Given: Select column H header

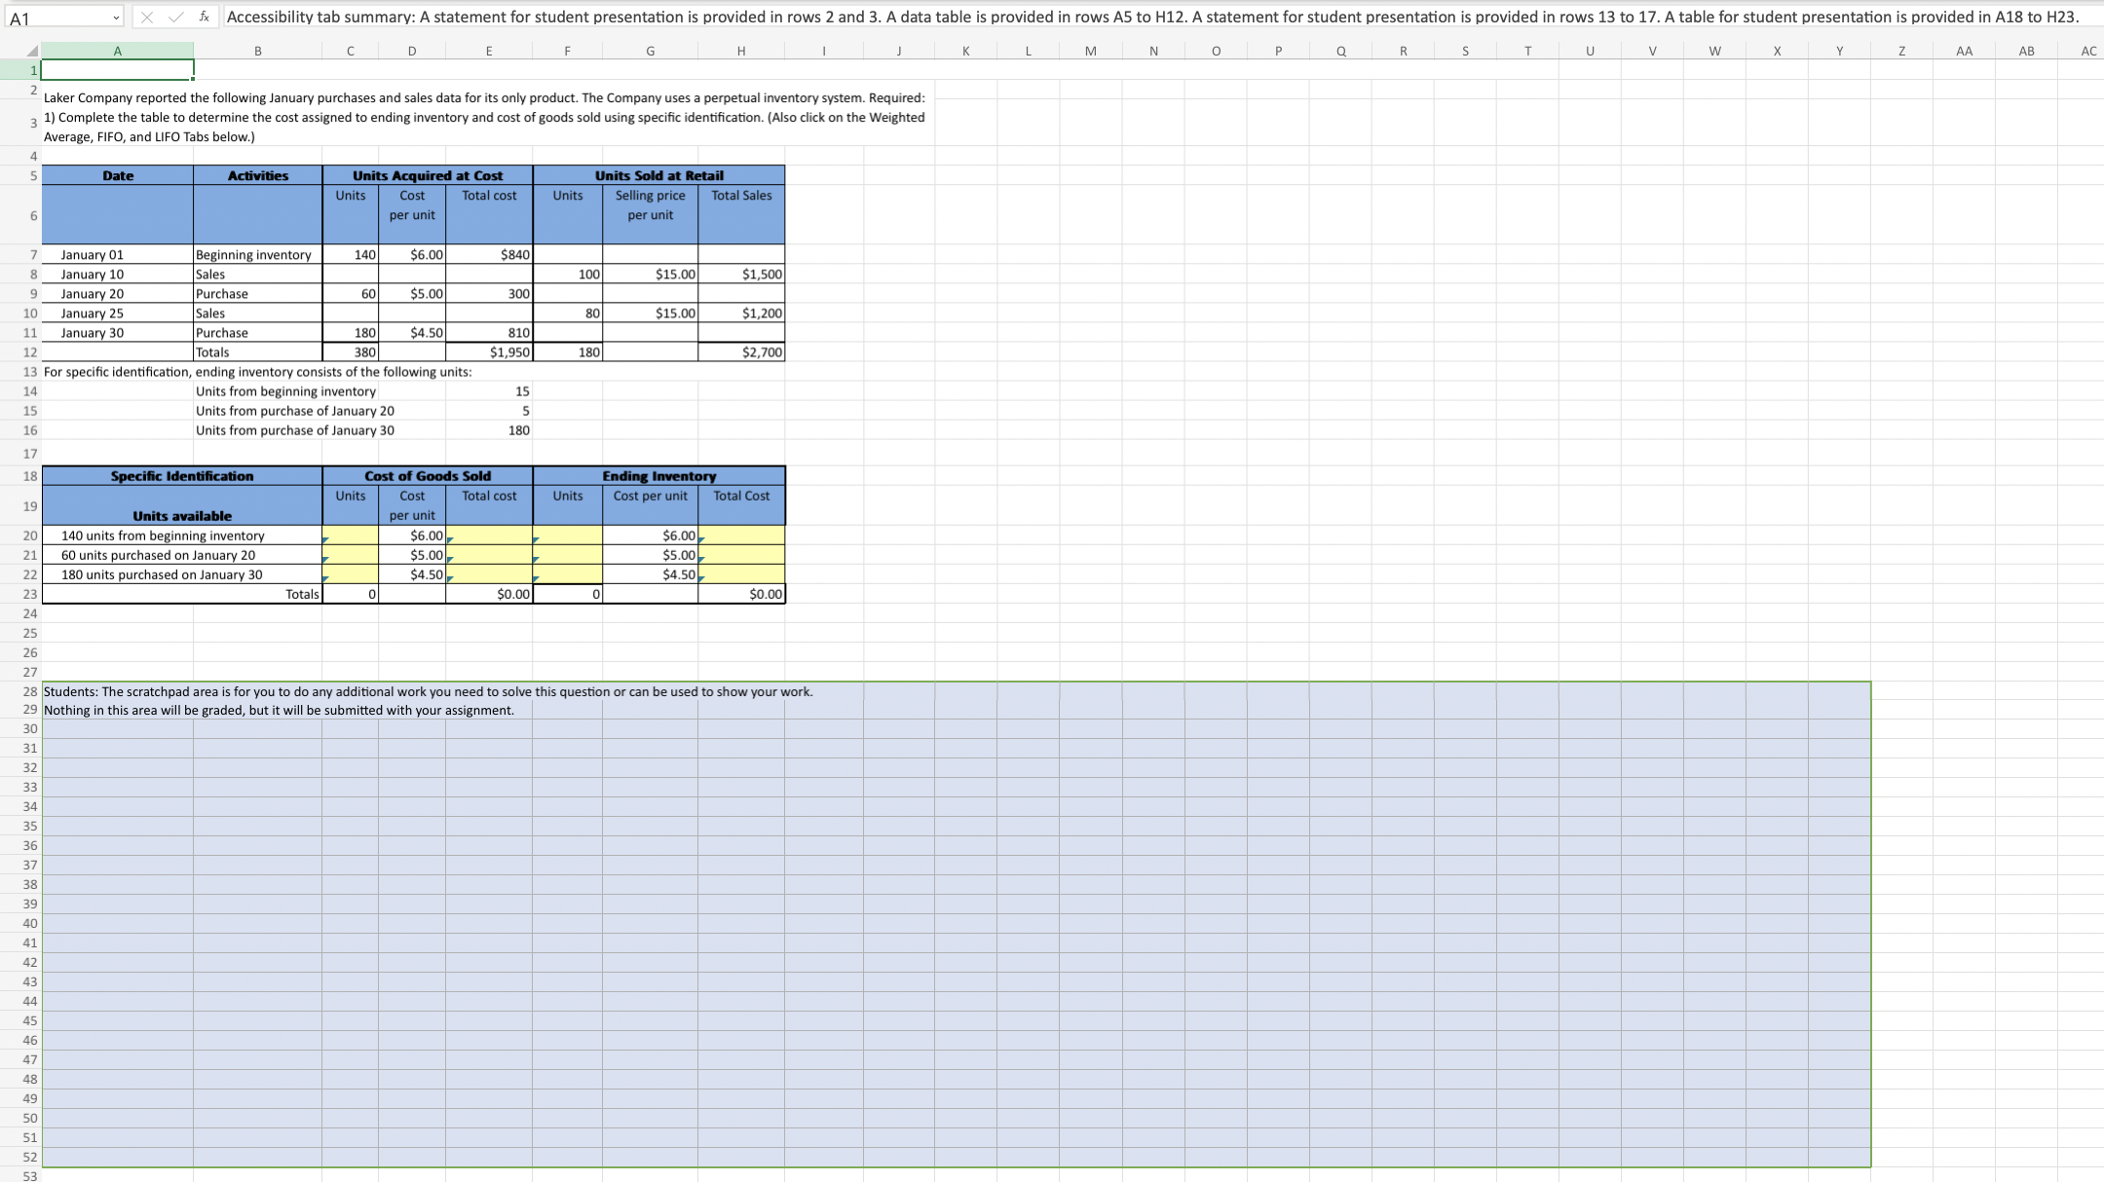Looking at the screenshot, I should pyautogui.click(x=741, y=52).
